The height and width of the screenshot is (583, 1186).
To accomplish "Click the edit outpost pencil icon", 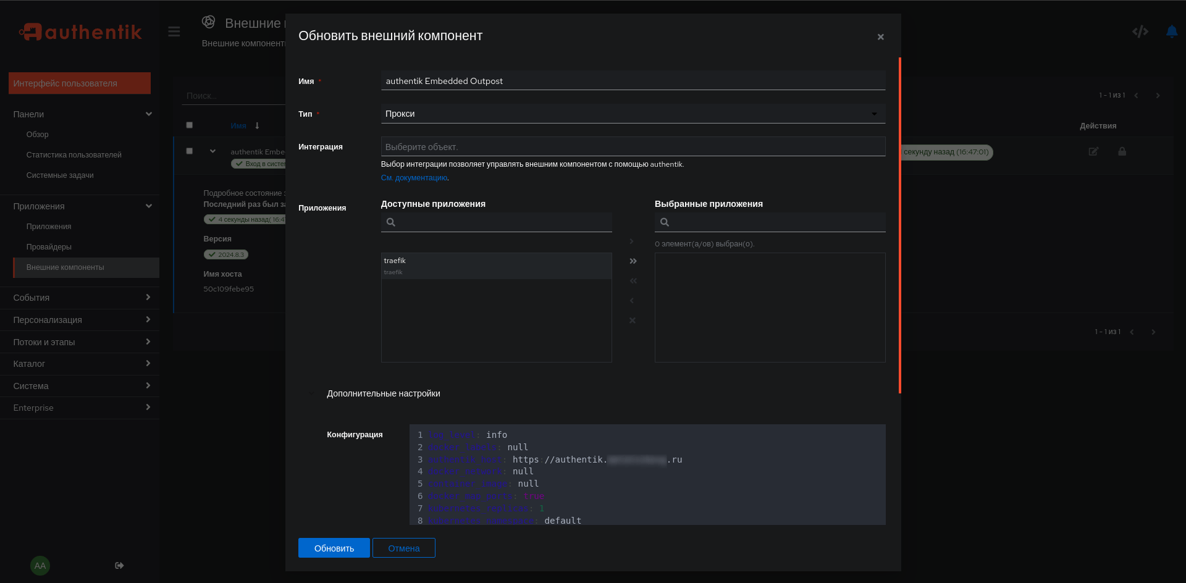I will pos(1093,152).
